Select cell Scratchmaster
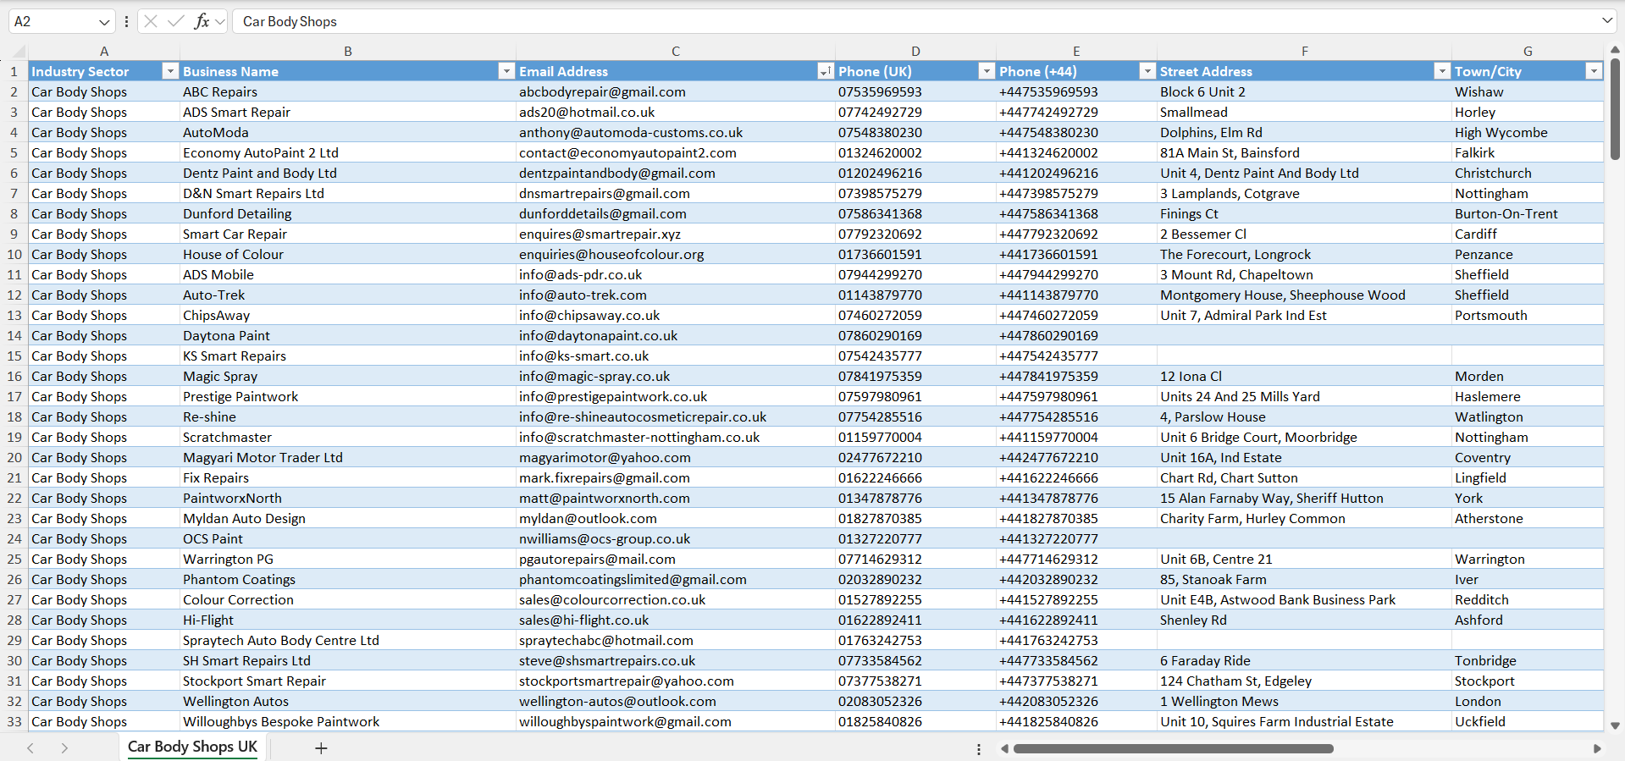 click(x=348, y=437)
